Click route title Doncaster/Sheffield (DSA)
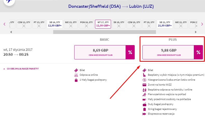The width and height of the screenshot is (205, 119). 94,6
